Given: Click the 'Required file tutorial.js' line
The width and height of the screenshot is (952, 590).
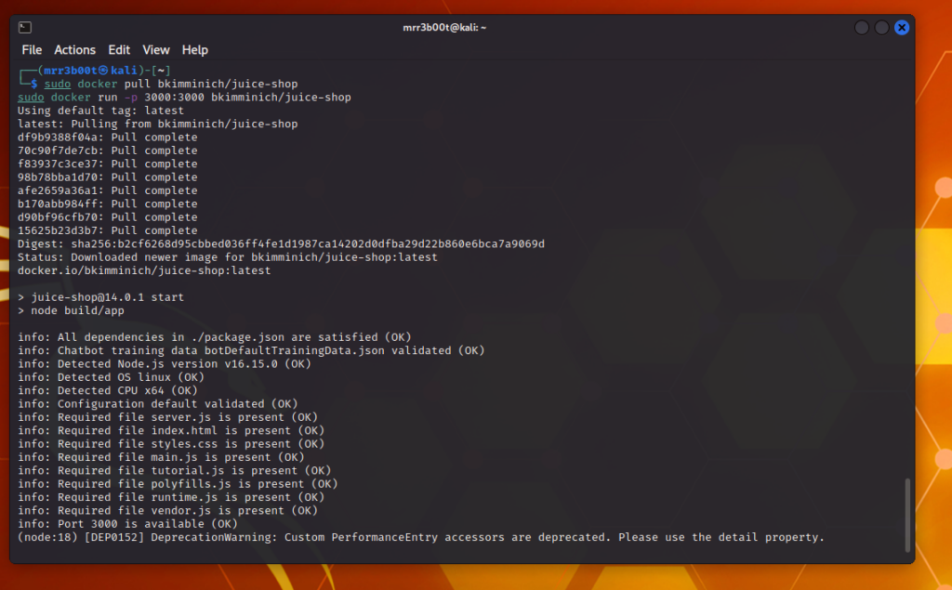Looking at the screenshot, I should pyautogui.click(x=174, y=471).
